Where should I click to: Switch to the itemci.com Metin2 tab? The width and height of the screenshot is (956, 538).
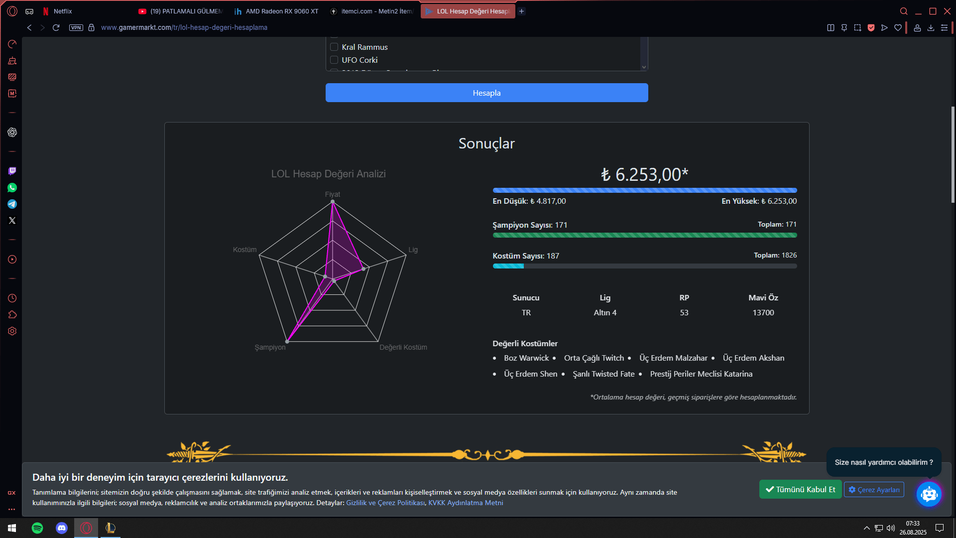pyautogui.click(x=372, y=11)
